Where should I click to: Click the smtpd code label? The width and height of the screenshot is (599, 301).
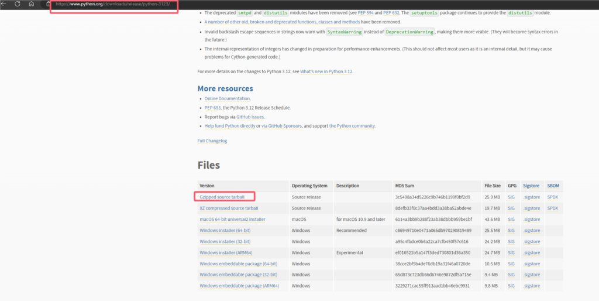click(x=245, y=13)
